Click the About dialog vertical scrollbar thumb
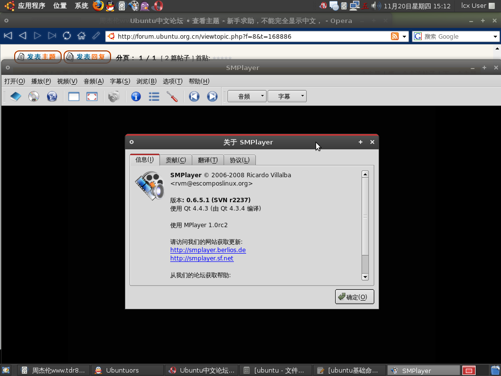The height and width of the screenshot is (376, 501). [365, 216]
